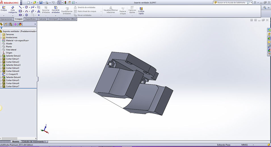Open the DisplayManager color ball tab
Image resolution: width=271 pixels, height=147 pixels.
[20, 24]
